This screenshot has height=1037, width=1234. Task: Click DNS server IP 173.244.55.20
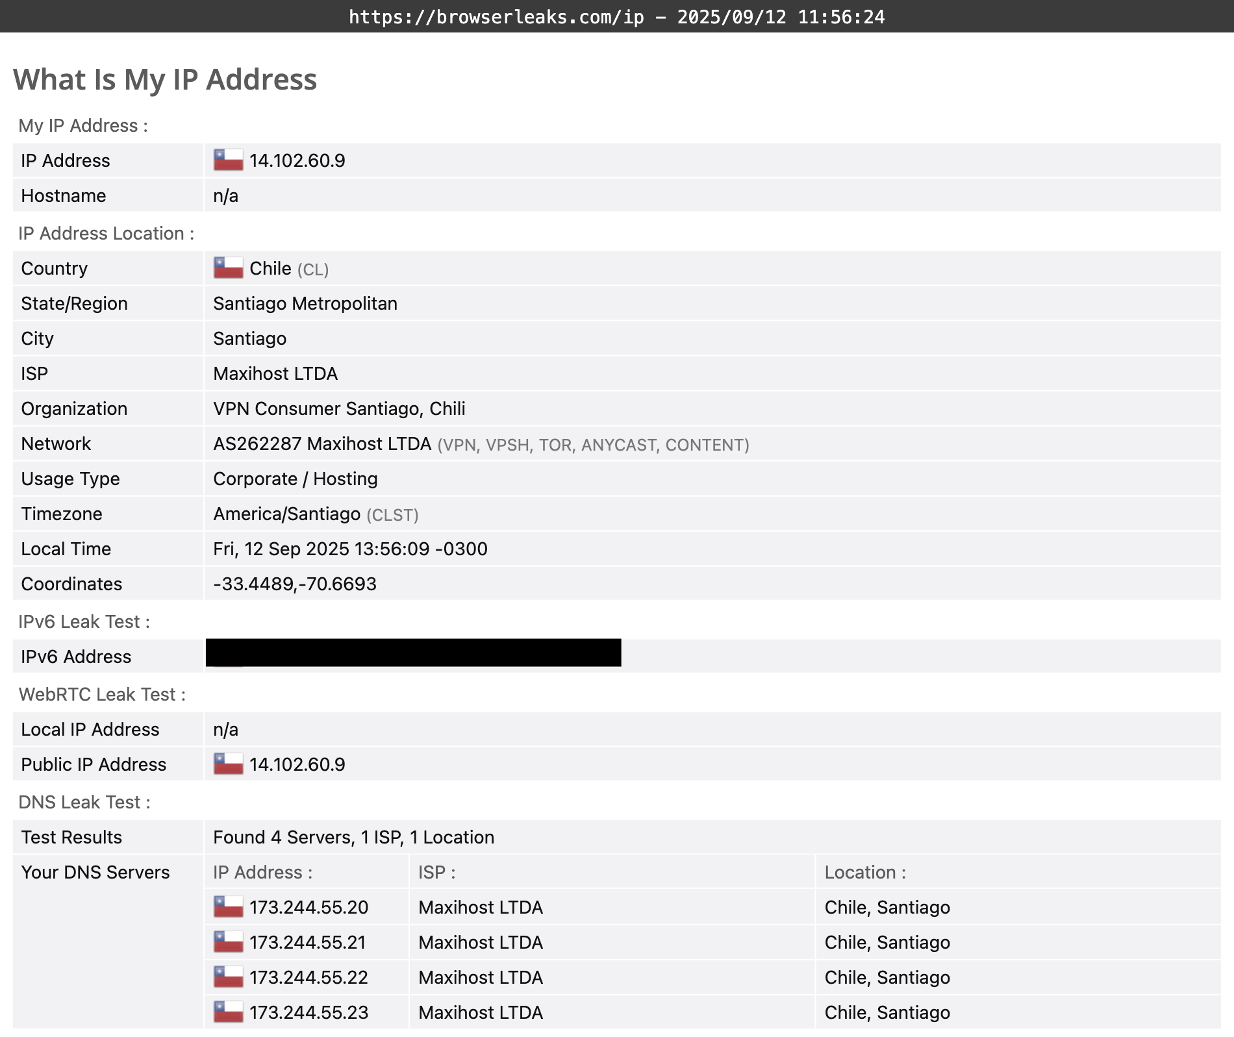coord(309,907)
